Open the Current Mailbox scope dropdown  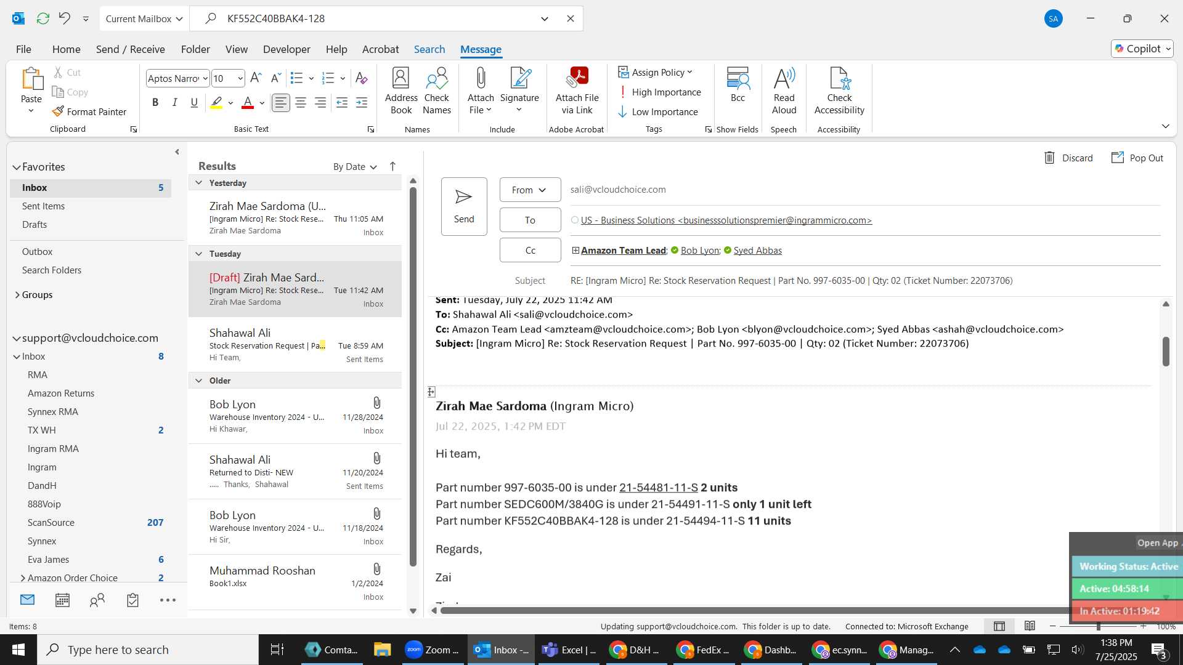[x=145, y=18]
